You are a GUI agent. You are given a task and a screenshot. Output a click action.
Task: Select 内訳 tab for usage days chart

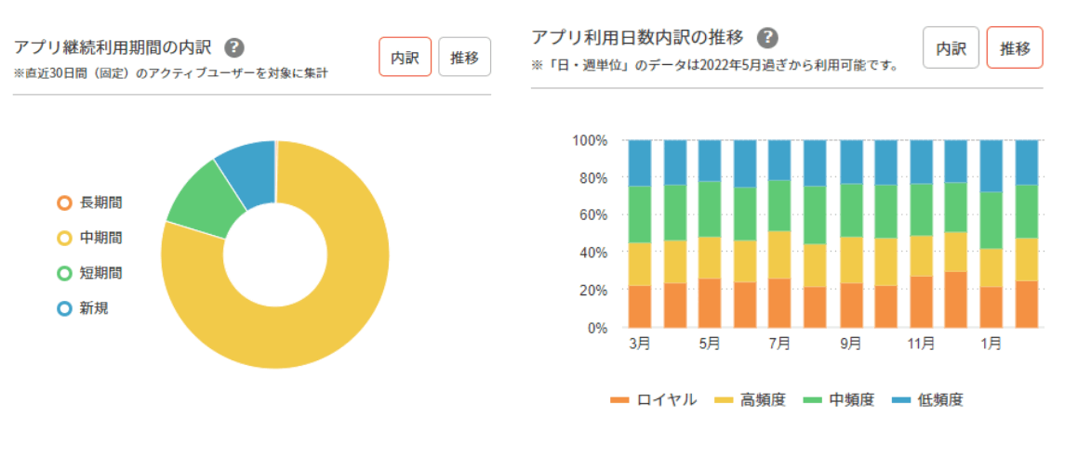point(951,47)
